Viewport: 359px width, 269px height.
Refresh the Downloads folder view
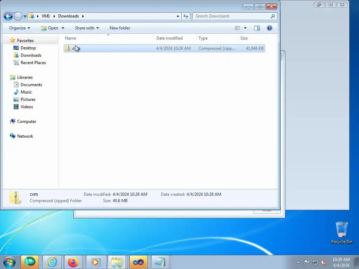pos(186,16)
